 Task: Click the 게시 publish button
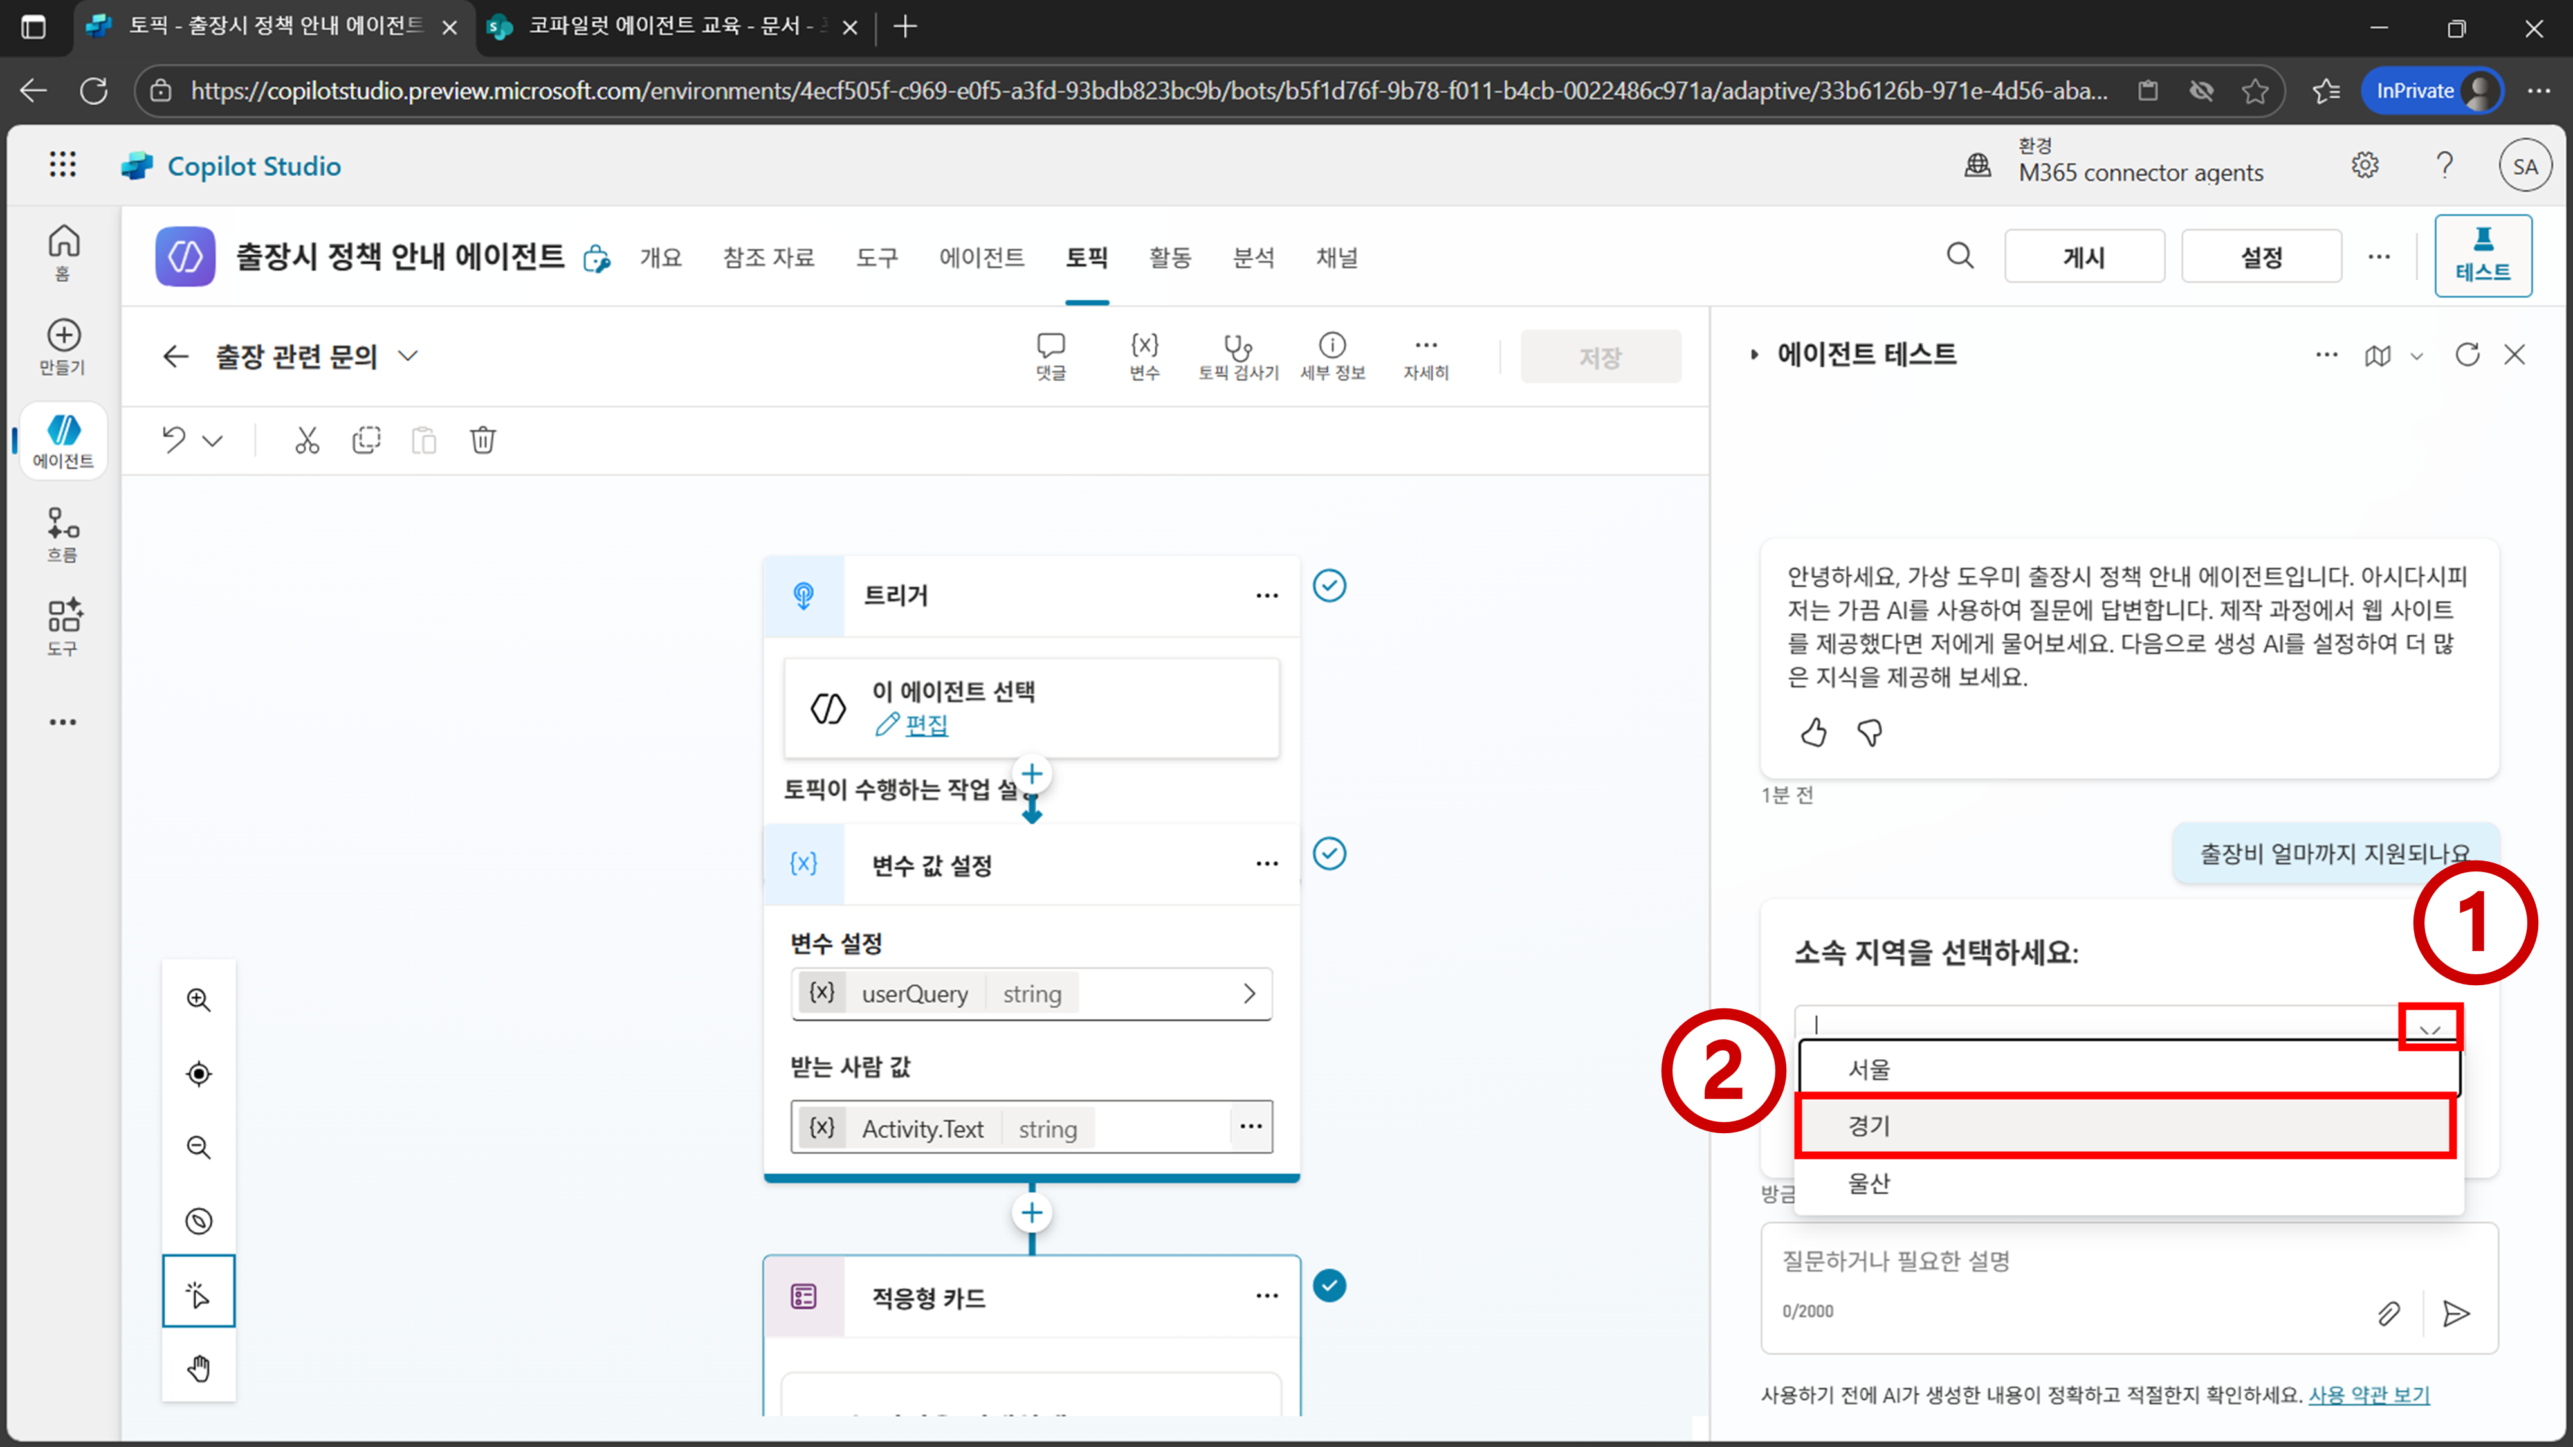(x=2083, y=258)
